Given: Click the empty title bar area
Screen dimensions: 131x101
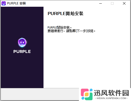Looking at the screenshot, I should [x=61, y=3].
